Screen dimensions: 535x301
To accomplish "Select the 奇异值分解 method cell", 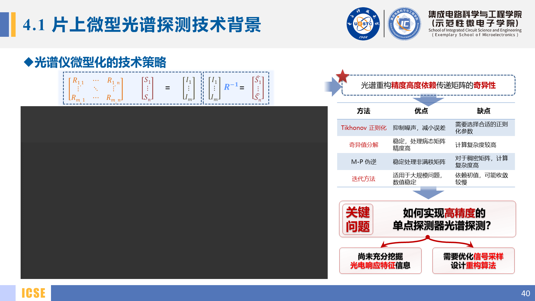I will [x=364, y=145].
